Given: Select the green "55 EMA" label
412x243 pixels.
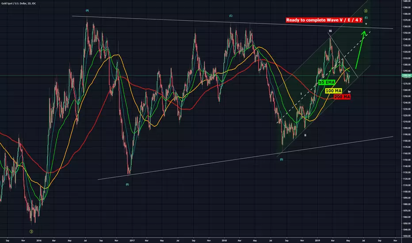Looking at the screenshot, I should pyautogui.click(x=327, y=83).
